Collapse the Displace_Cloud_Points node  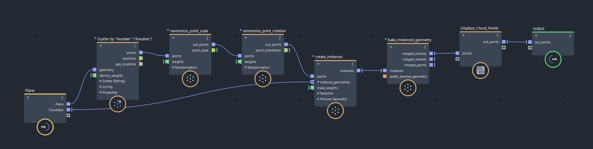point(464,36)
